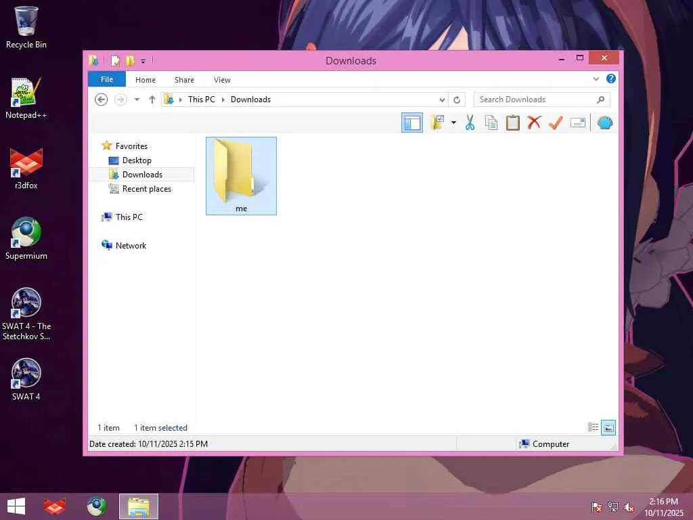Image resolution: width=693 pixels, height=520 pixels.
Task: Open the File ribbon tab
Action: pos(107,79)
